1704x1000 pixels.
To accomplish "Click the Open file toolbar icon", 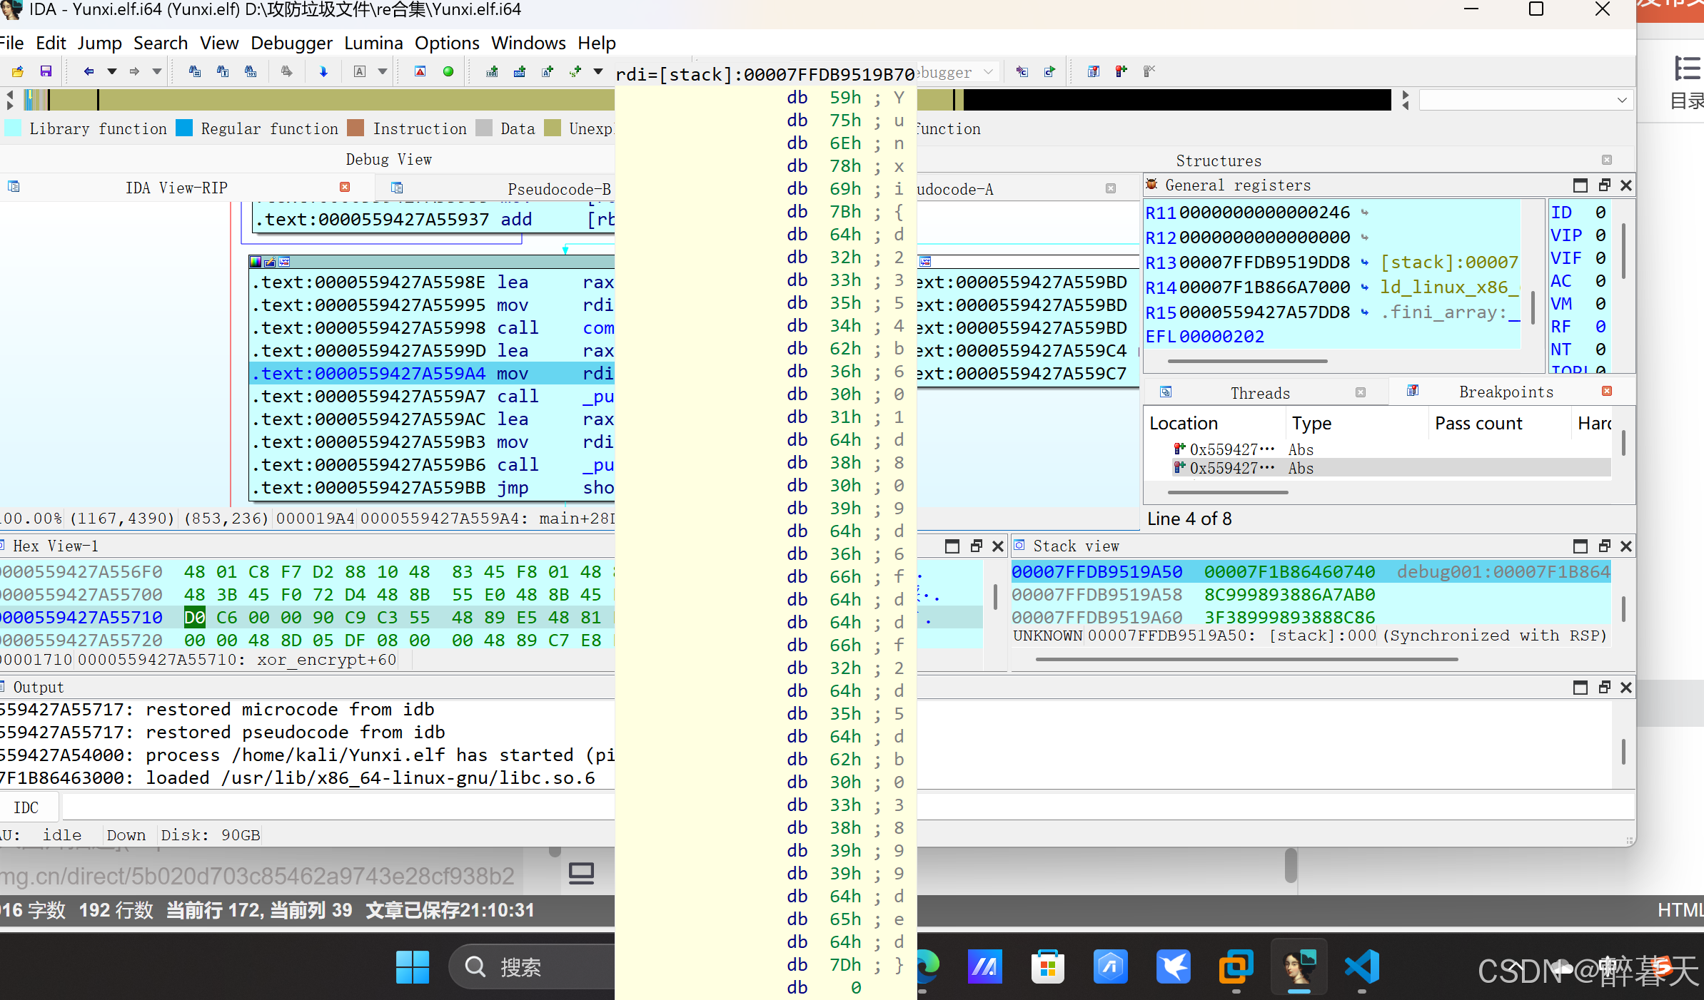I will click(x=18, y=71).
